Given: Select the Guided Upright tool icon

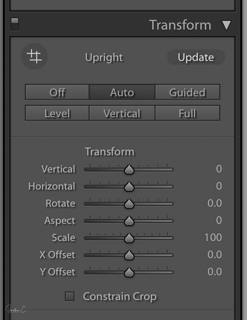Looking at the screenshot, I should [x=34, y=57].
